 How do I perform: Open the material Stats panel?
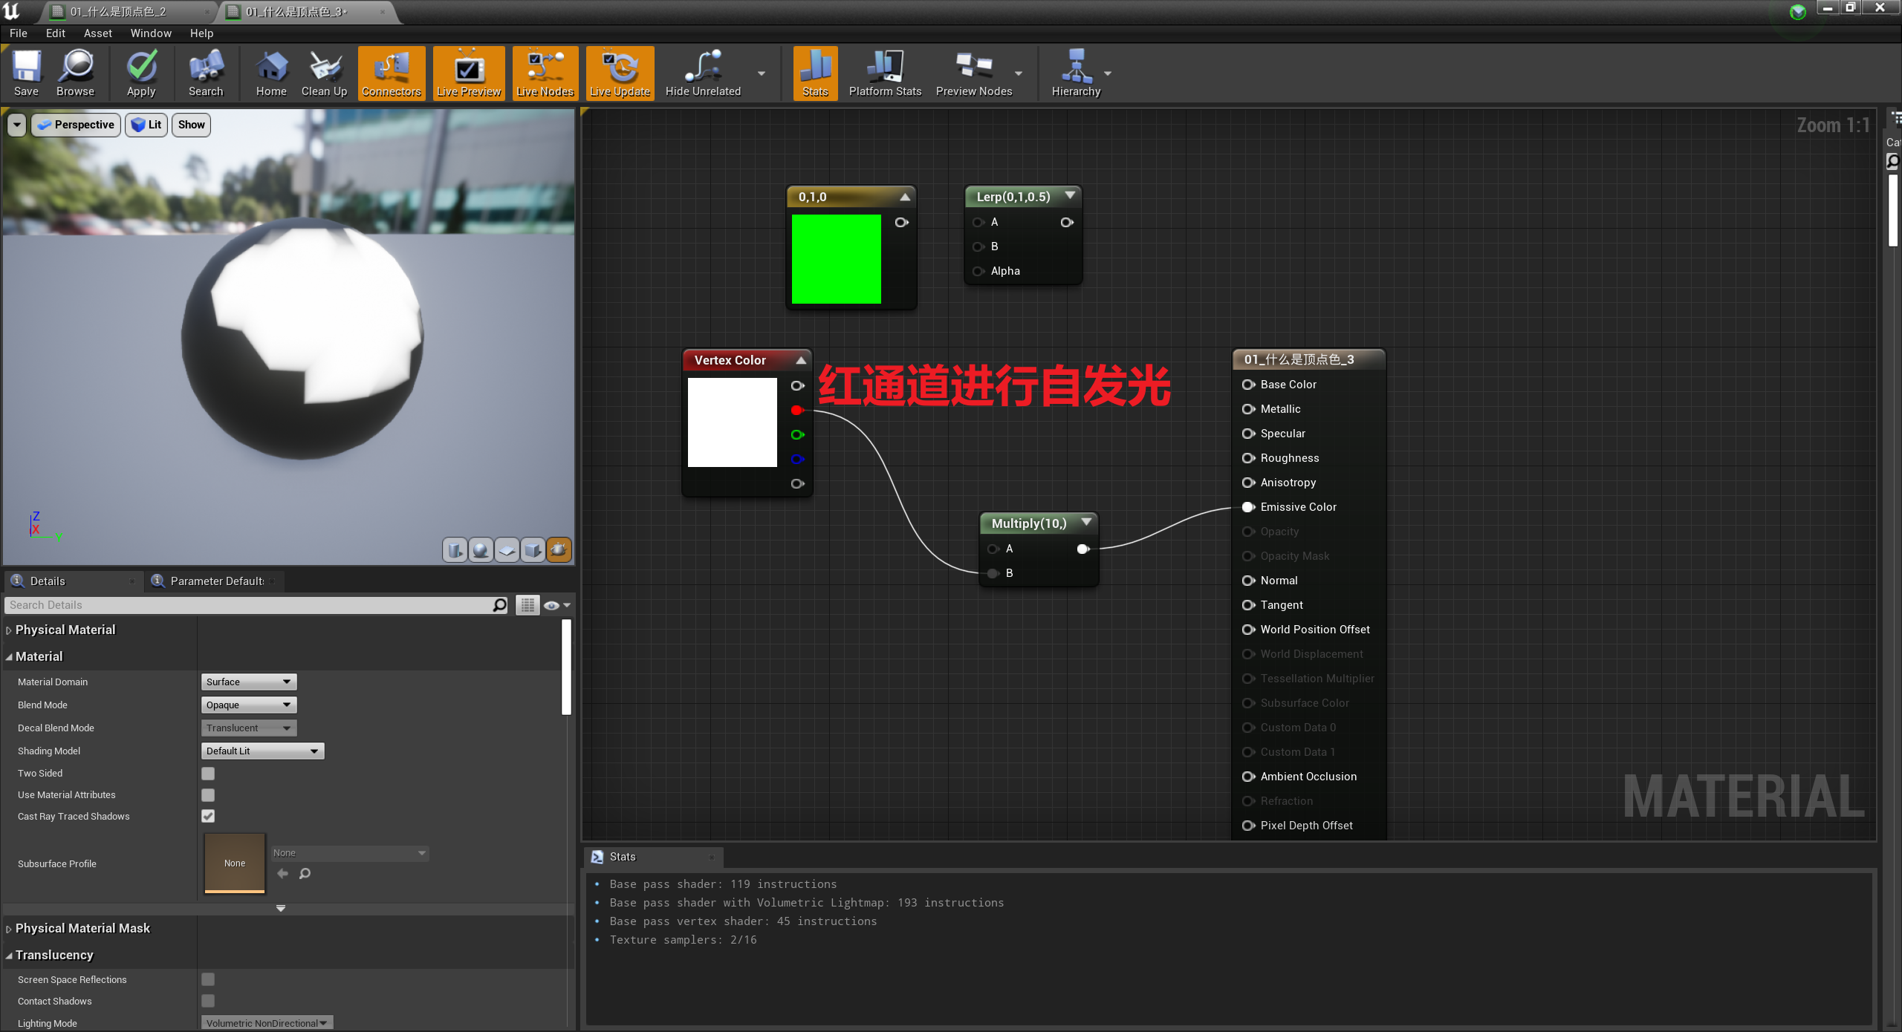click(814, 73)
